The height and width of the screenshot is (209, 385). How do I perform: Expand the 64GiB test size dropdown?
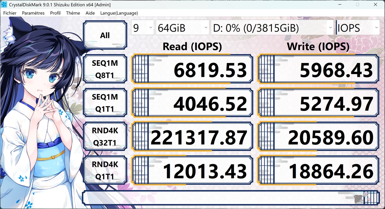click(x=183, y=28)
